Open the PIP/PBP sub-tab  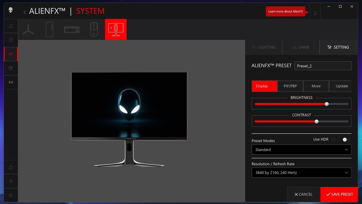[x=290, y=86]
